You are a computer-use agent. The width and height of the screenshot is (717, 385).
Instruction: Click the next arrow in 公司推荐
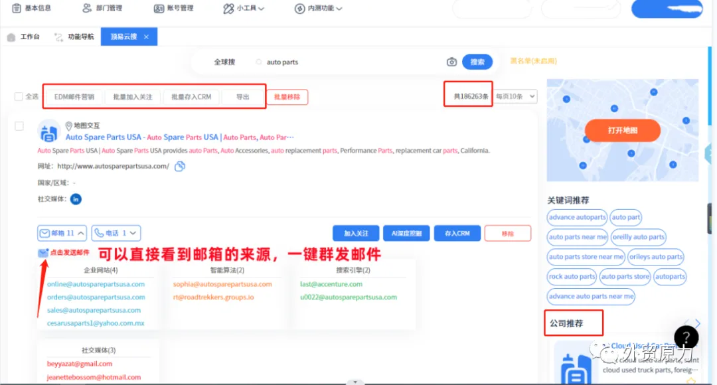click(x=698, y=323)
